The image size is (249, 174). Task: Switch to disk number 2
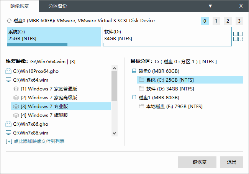pos(228,21)
